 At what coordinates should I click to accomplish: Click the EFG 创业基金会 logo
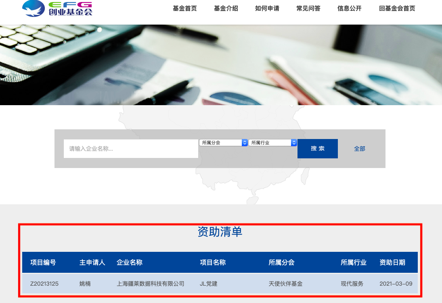coord(57,8)
